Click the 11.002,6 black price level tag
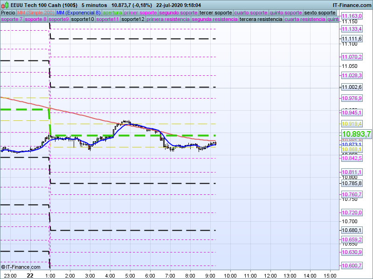Image resolution: width=373 pixels, height=279 pixels. pyautogui.click(x=352, y=87)
